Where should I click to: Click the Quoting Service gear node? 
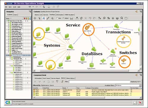tap(88, 28)
